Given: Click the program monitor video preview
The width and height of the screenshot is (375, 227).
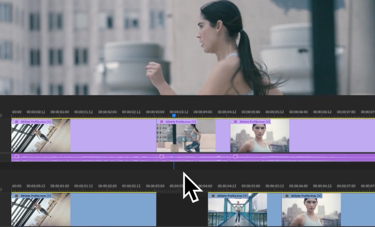Looking at the screenshot, I should (187, 47).
